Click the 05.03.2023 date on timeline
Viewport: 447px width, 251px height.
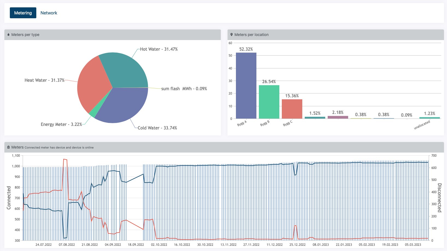413,244
